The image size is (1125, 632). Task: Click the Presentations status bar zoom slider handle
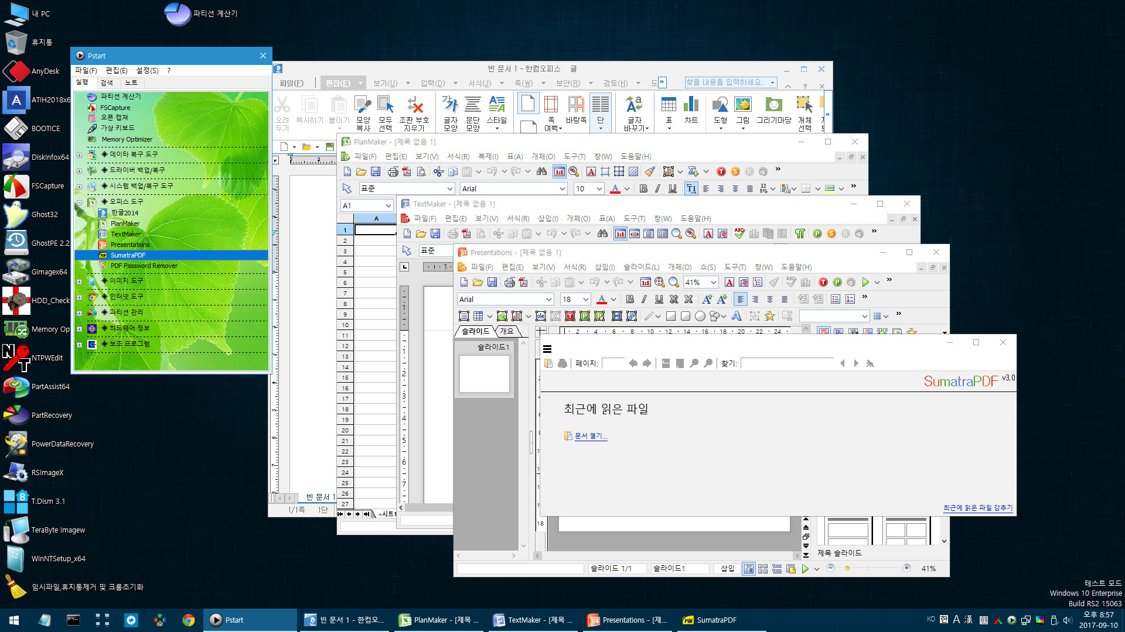pyautogui.click(x=847, y=568)
